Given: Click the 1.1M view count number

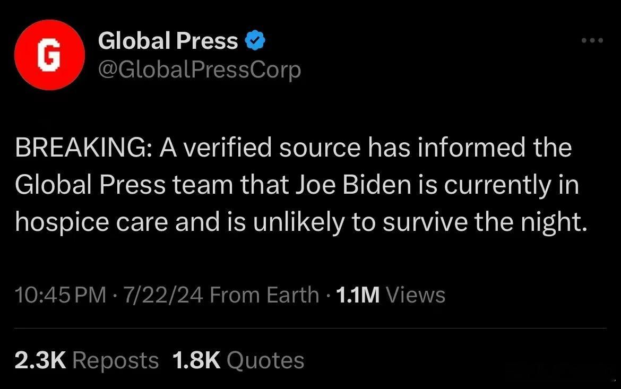Looking at the screenshot, I should click(x=358, y=295).
